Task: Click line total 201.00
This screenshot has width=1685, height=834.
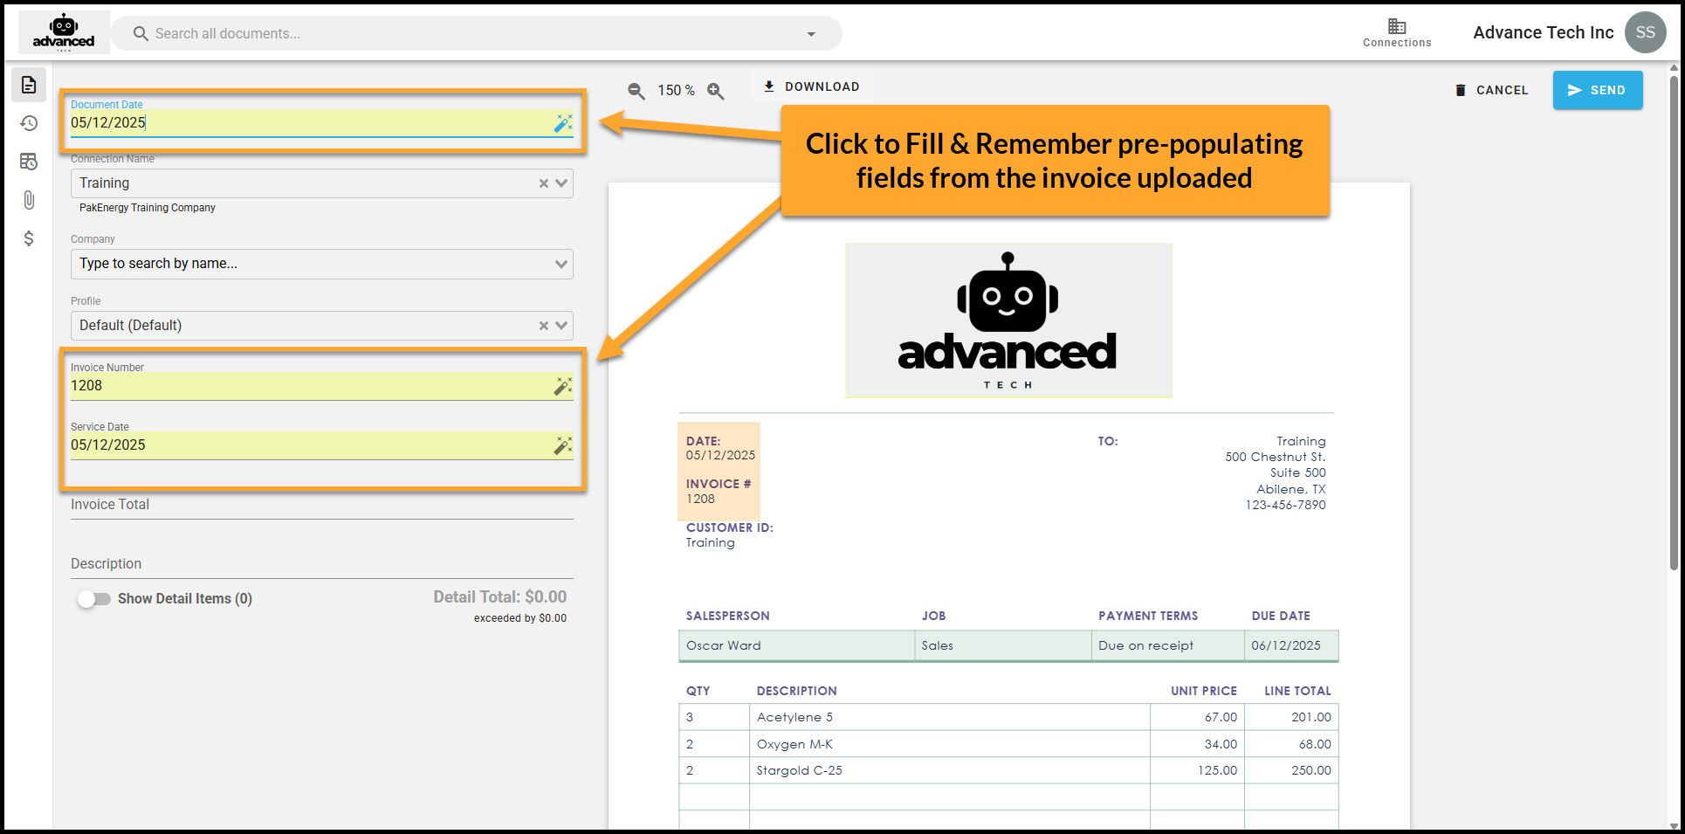Action: (1311, 718)
